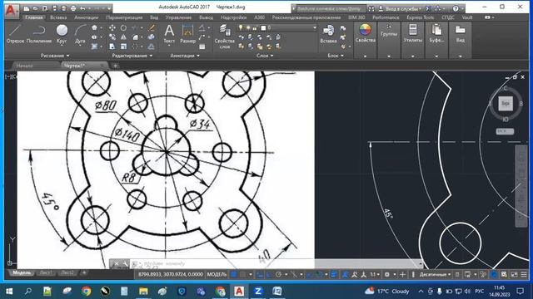Toggle lineweight display in status bar

click(333, 274)
